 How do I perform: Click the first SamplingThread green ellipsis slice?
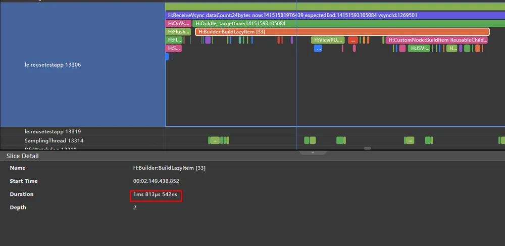(215, 140)
